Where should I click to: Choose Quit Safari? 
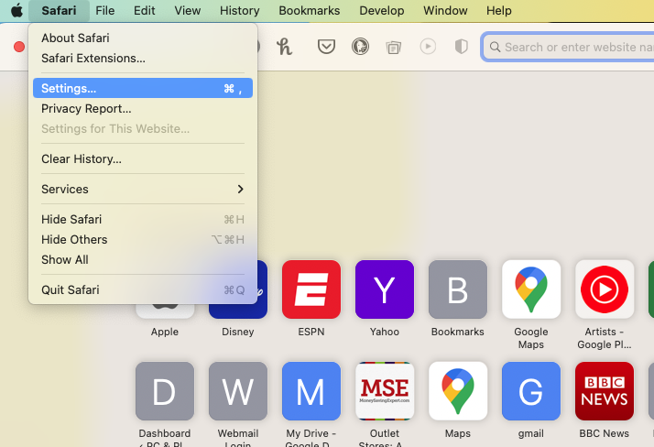[x=143, y=289]
